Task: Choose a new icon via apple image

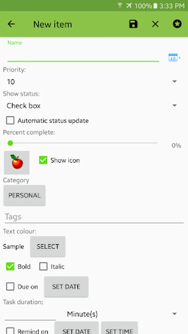Action: 17,163
